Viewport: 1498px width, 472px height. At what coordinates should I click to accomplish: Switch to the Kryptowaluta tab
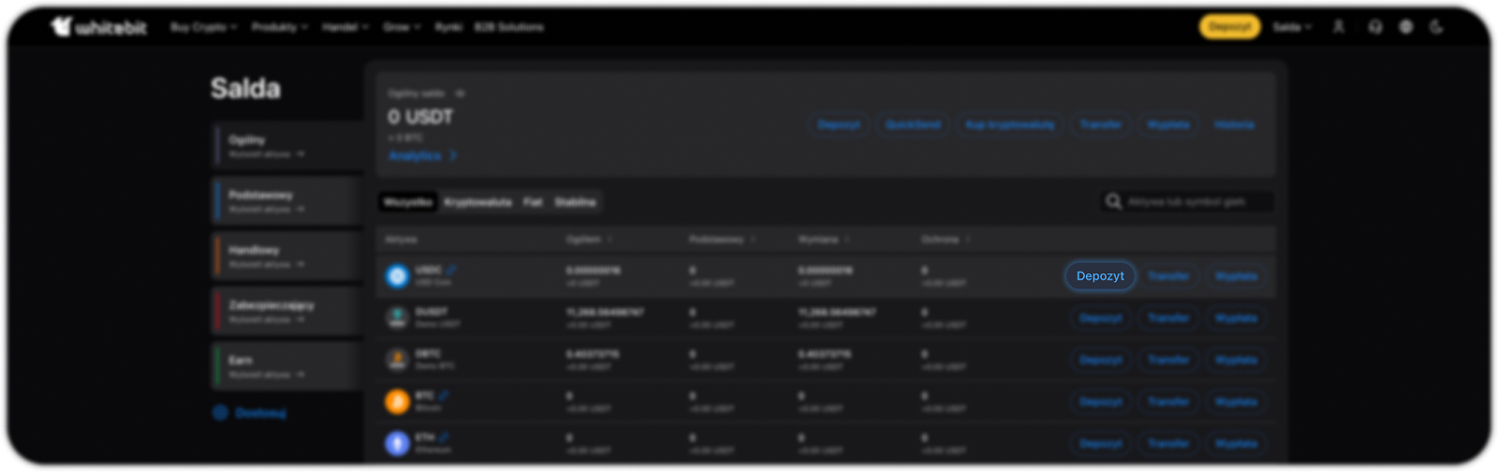click(x=477, y=202)
